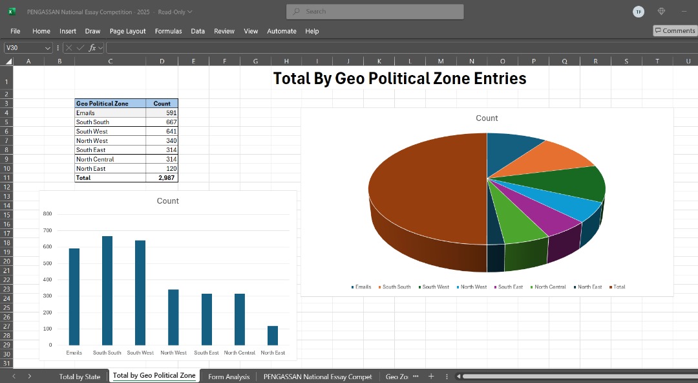The image size is (698, 383).
Task: Expand the formula bar function dropdown chevron
Action: coord(101,48)
